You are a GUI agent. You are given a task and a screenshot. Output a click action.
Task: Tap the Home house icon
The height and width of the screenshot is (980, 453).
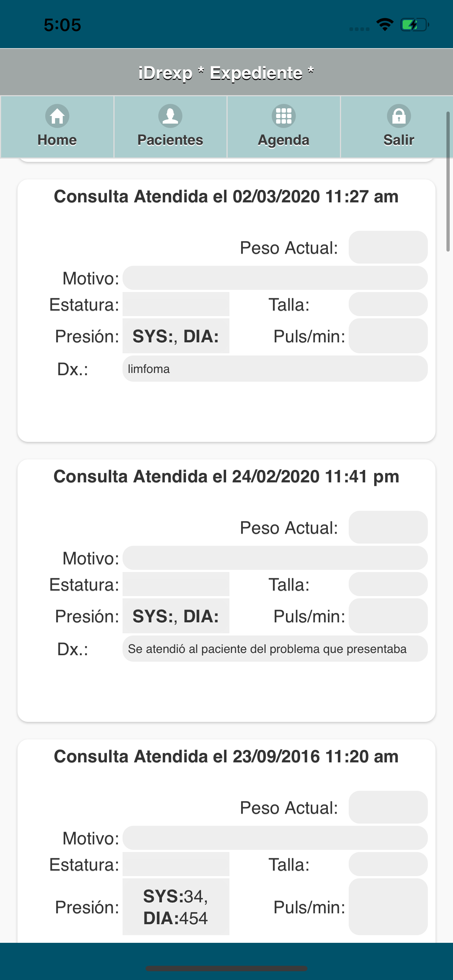click(x=57, y=116)
